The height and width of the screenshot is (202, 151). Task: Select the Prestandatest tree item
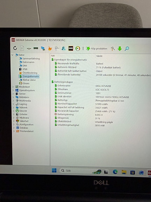pos(27,131)
